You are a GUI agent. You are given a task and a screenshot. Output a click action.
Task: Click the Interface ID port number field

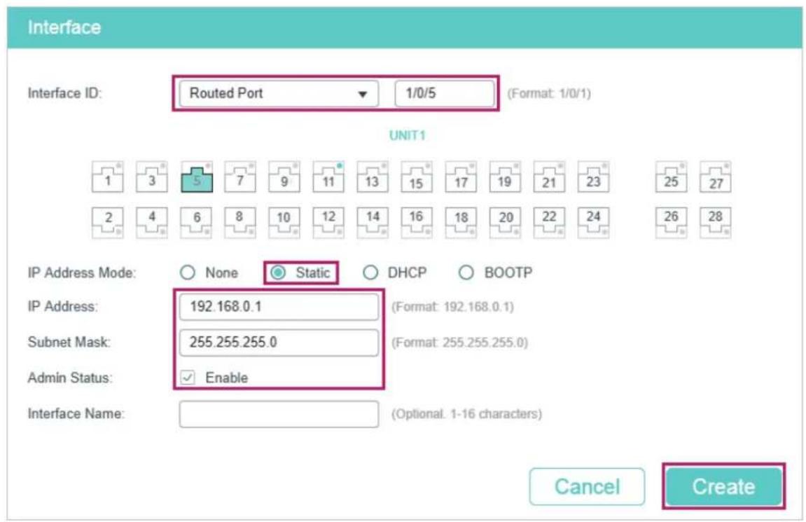pos(445,94)
